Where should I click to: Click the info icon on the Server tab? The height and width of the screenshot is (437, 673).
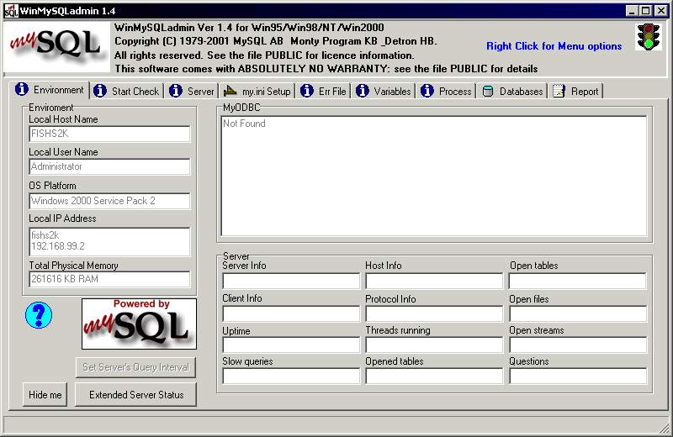[x=176, y=91]
